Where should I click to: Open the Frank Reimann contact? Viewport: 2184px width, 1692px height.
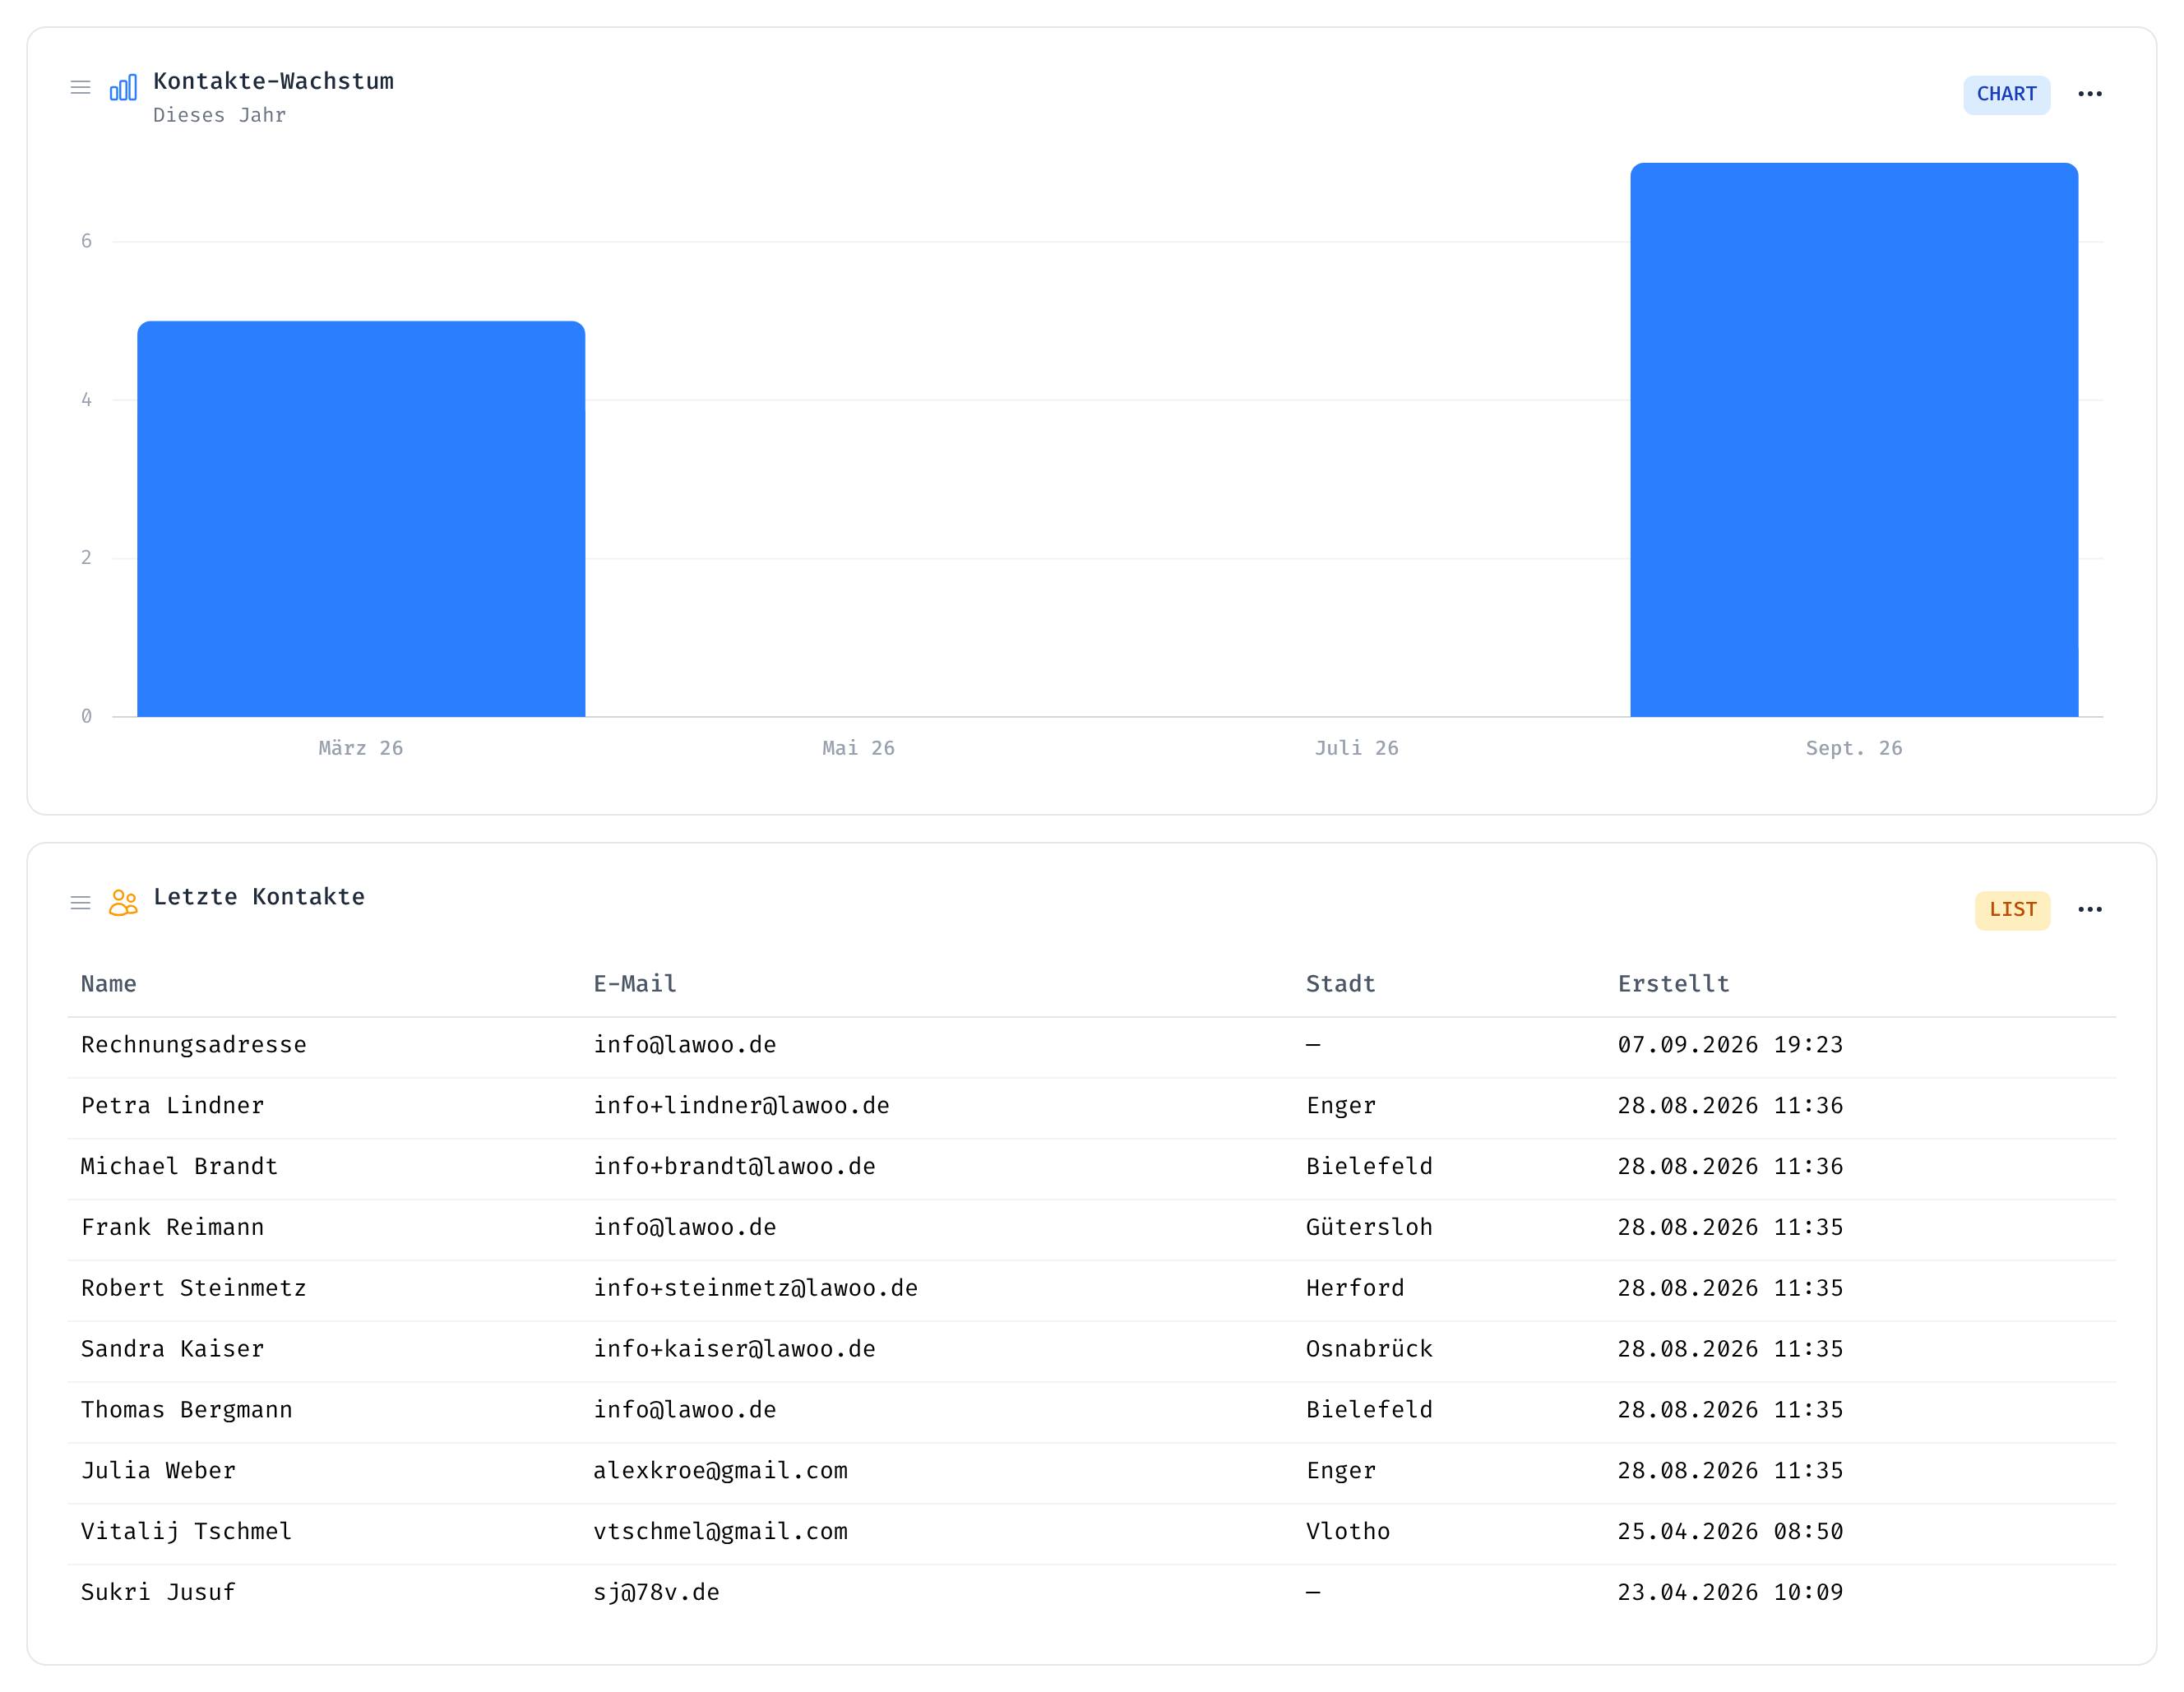pos(172,1228)
